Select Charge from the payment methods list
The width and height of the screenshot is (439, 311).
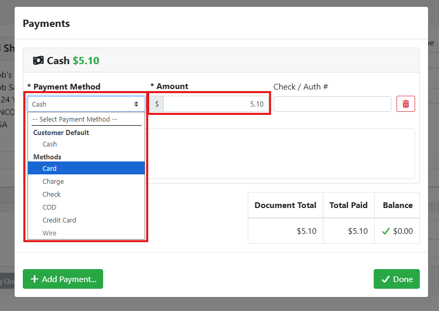click(53, 181)
